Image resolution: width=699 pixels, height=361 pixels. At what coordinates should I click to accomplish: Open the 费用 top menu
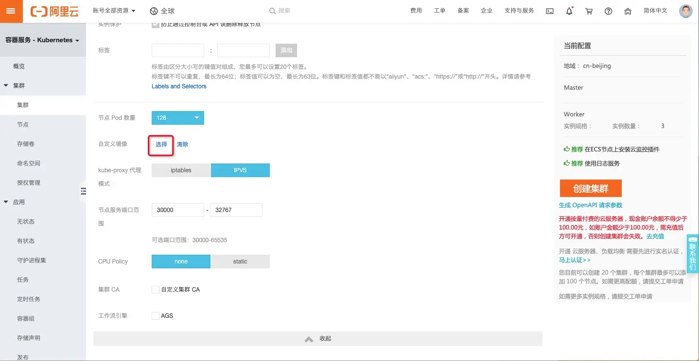(x=416, y=11)
